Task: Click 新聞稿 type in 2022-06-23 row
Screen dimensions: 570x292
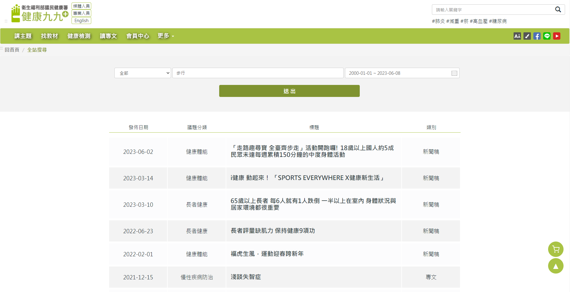Action: [431, 231]
